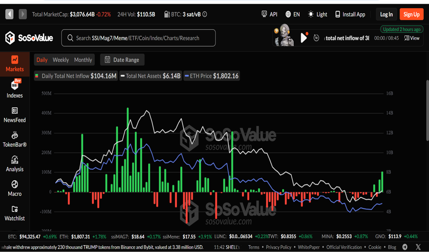Screen dimensions: 429x252
Task: Open TokenBar in the sidebar
Action: pyautogui.click(x=15, y=139)
